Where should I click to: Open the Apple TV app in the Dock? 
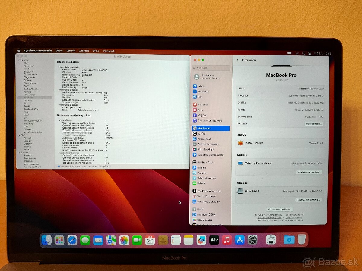click(214, 240)
